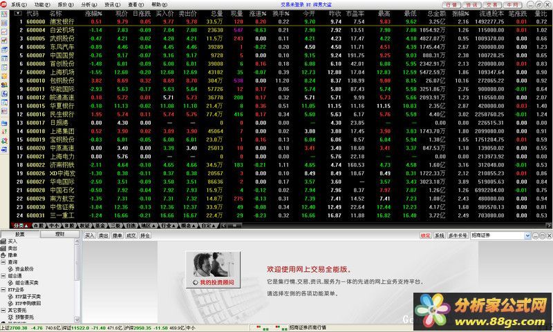The image size is (553, 332).
Task: Open the 查看(V) menu
Action: [135, 5]
